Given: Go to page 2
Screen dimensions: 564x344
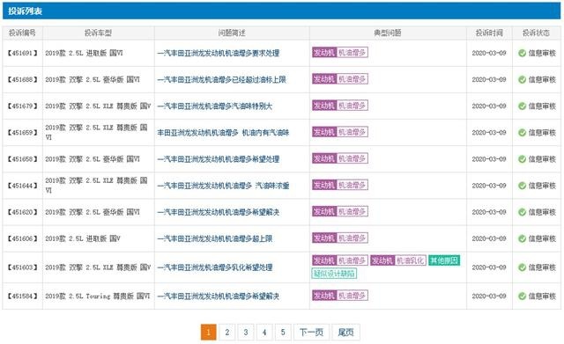Looking at the screenshot, I should (227, 333).
